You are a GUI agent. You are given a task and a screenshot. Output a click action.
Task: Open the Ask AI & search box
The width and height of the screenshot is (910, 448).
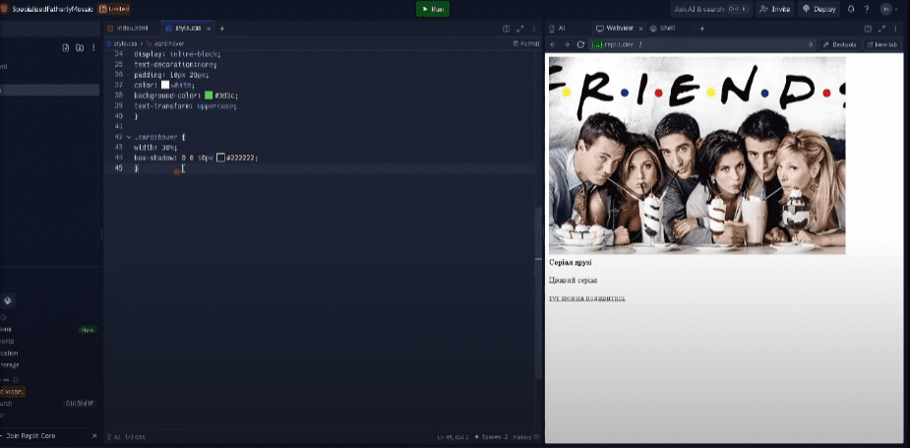tap(710, 9)
